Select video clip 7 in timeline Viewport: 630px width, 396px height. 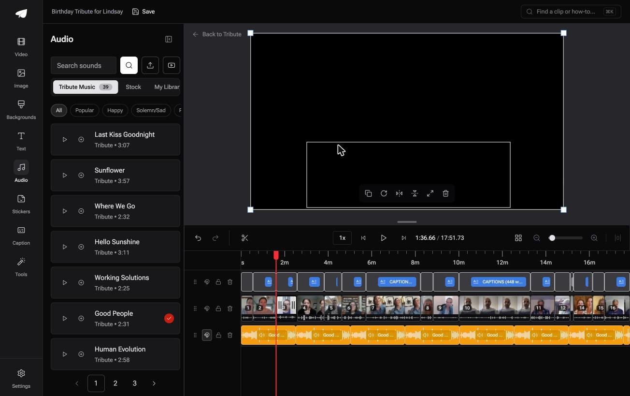click(x=393, y=308)
